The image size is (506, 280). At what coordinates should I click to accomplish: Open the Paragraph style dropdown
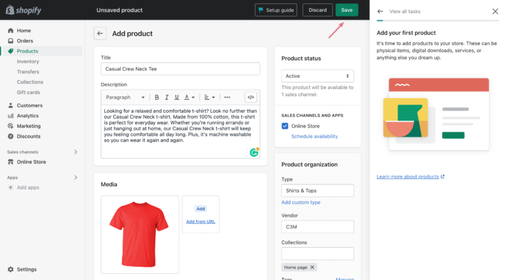[x=125, y=98]
